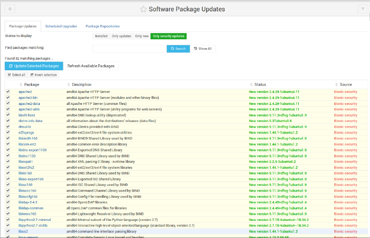
Task: Click Update Selected Packages button
Action: pyautogui.click(x=34, y=66)
